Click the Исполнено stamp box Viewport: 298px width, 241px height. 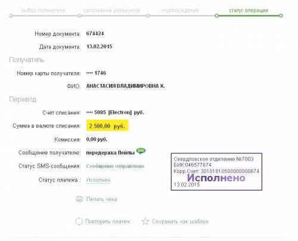coord(216,172)
